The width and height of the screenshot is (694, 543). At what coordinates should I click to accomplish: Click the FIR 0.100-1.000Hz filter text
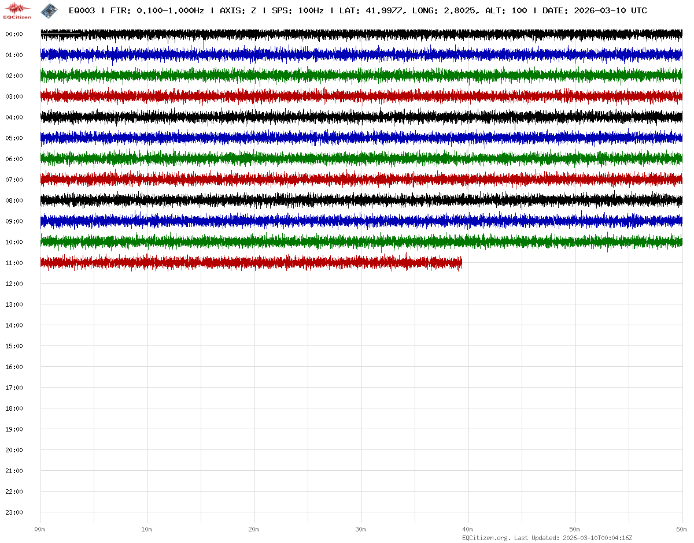[157, 10]
